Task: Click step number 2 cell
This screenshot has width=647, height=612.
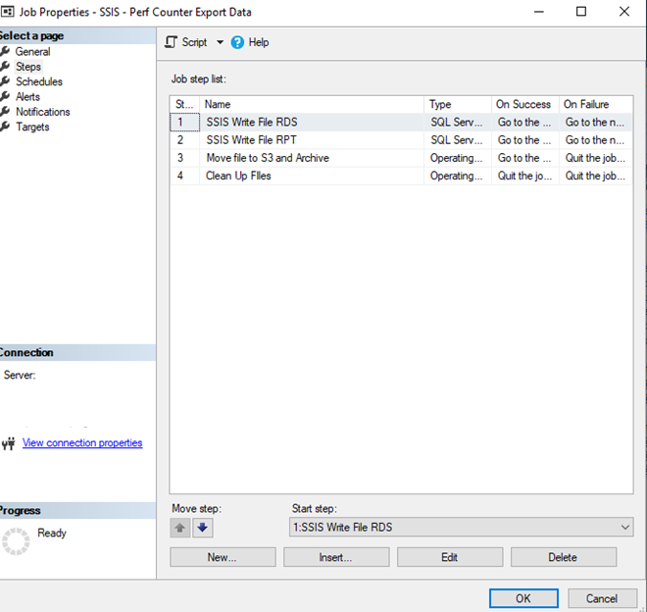Action: (x=184, y=140)
